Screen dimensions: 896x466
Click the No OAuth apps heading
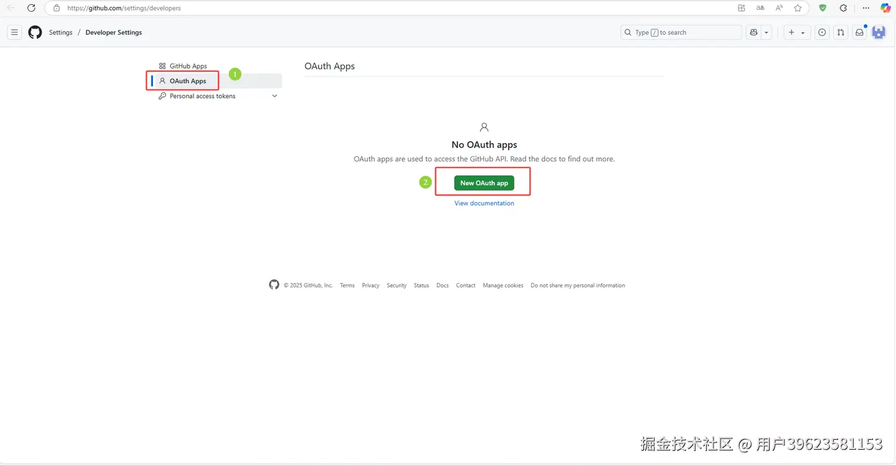click(x=484, y=144)
